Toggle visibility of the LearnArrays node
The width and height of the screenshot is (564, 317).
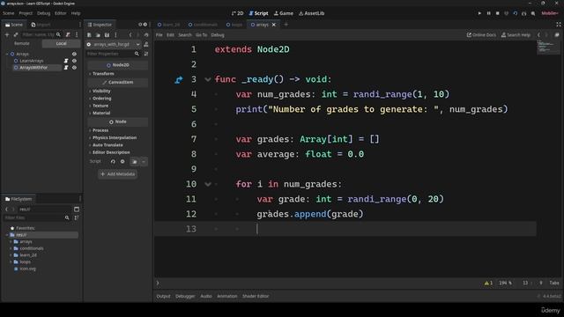(x=74, y=61)
